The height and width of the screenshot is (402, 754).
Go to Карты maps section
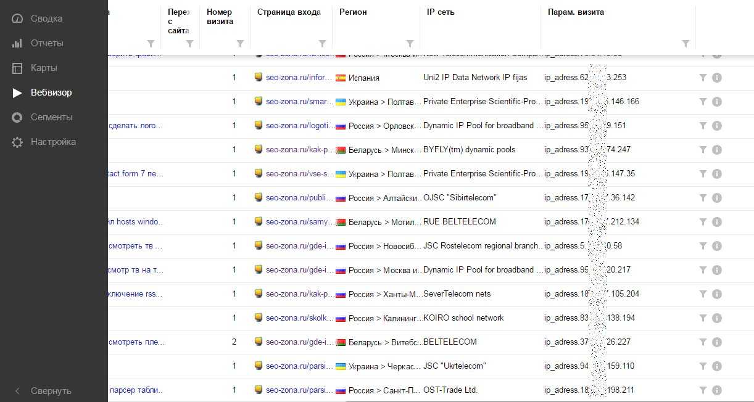tap(44, 68)
